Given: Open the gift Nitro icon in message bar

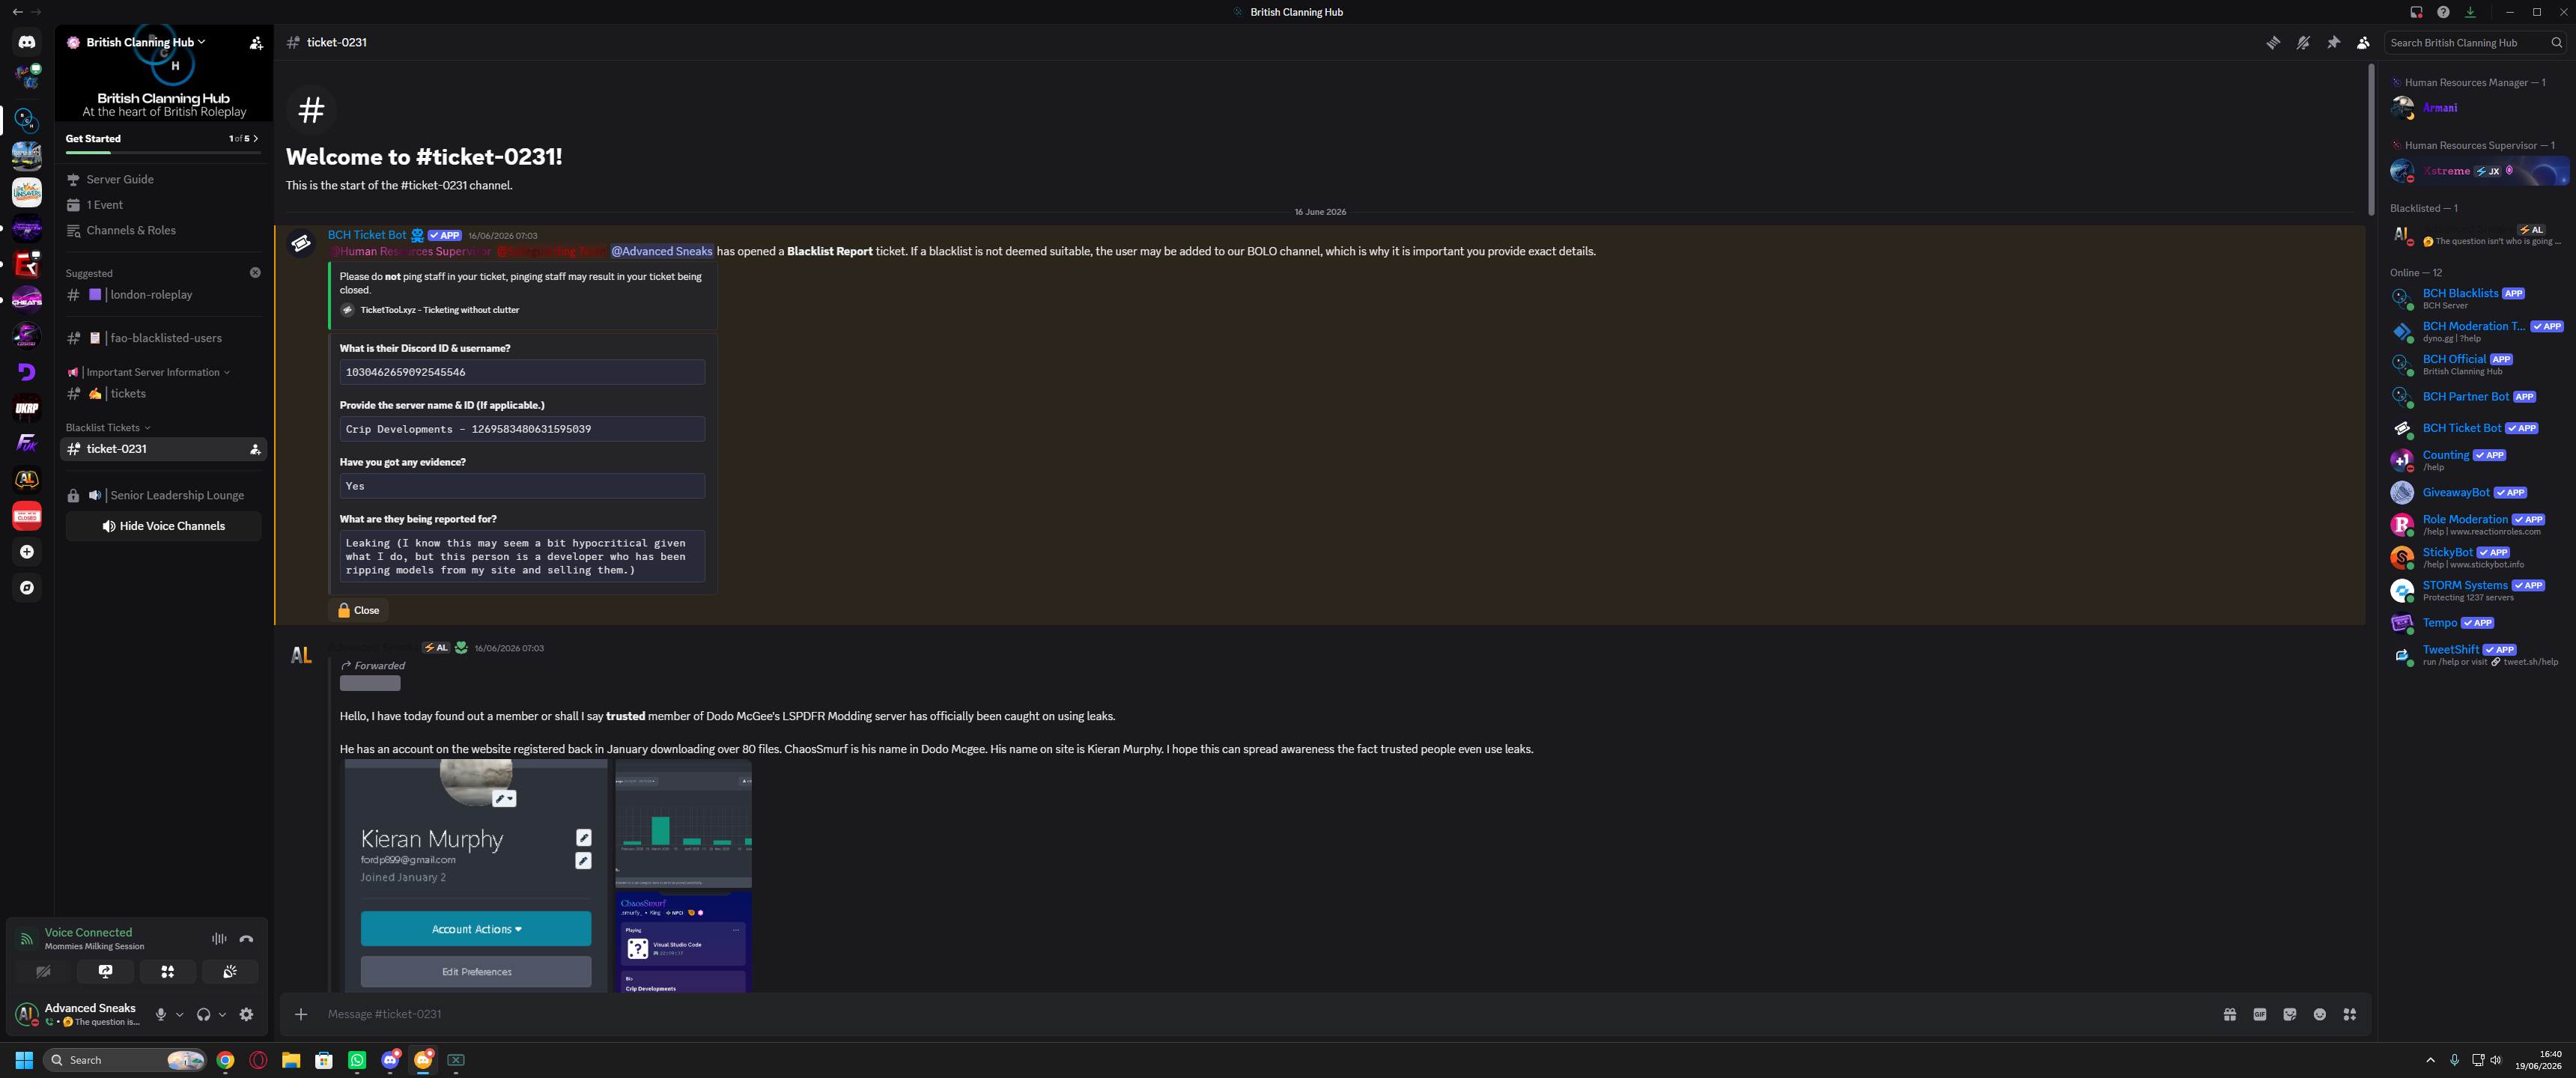Looking at the screenshot, I should click(2230, 1015).
